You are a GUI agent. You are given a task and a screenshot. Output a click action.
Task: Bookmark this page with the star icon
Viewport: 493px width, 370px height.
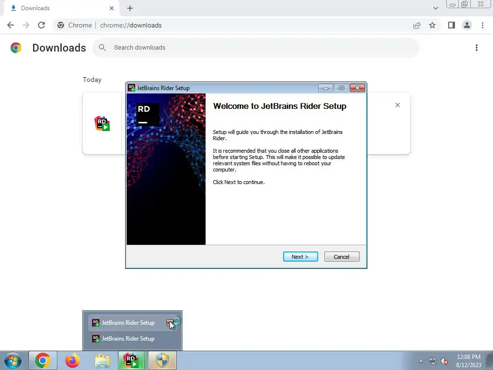tap(432, 25)
